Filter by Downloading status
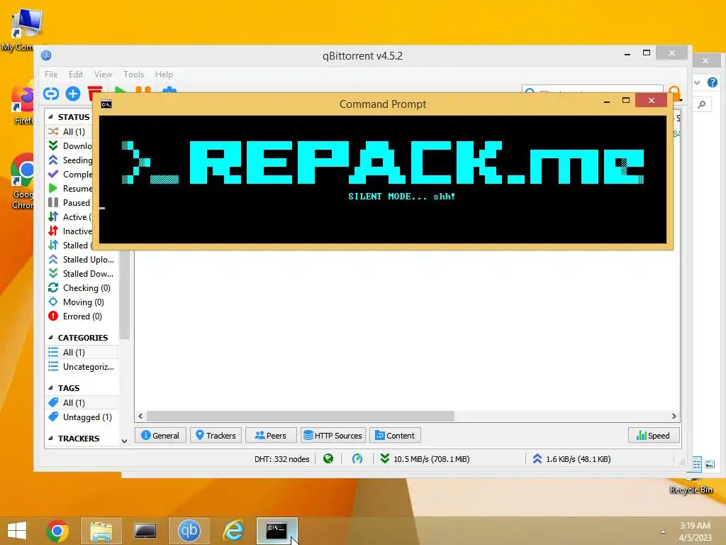Image resolution: width=726 pixels, height=545 pixels. [x=69, y=146]
